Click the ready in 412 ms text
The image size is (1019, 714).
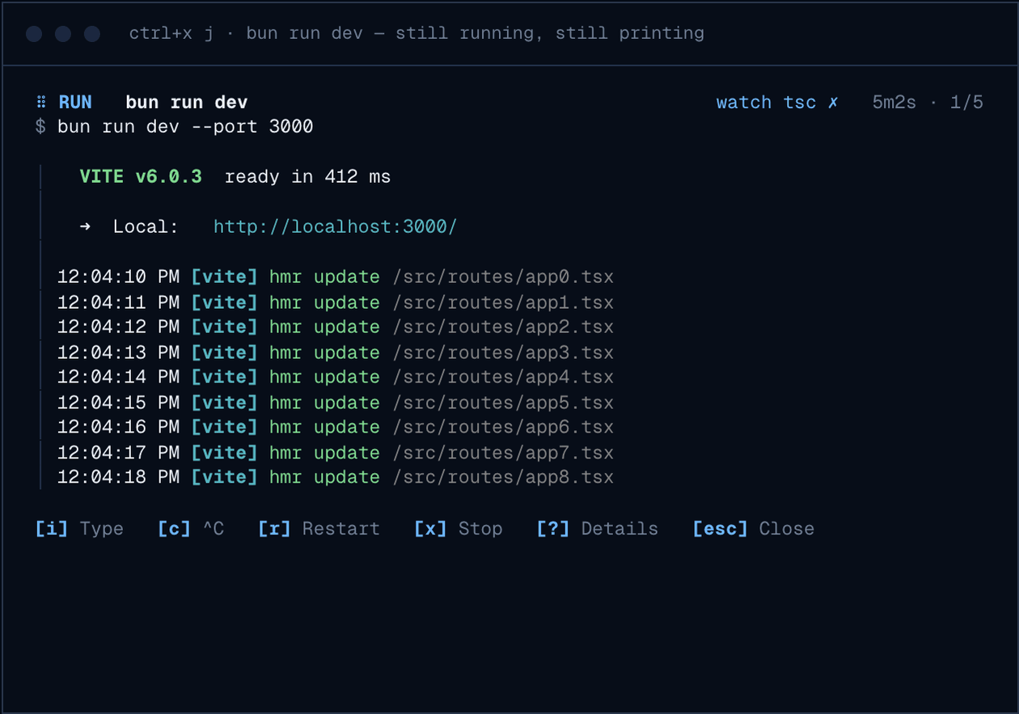(x=307, y=176)
